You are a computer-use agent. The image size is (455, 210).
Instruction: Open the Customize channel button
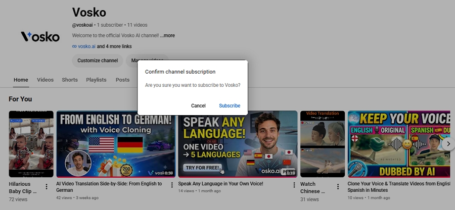[x=98, y=61]
